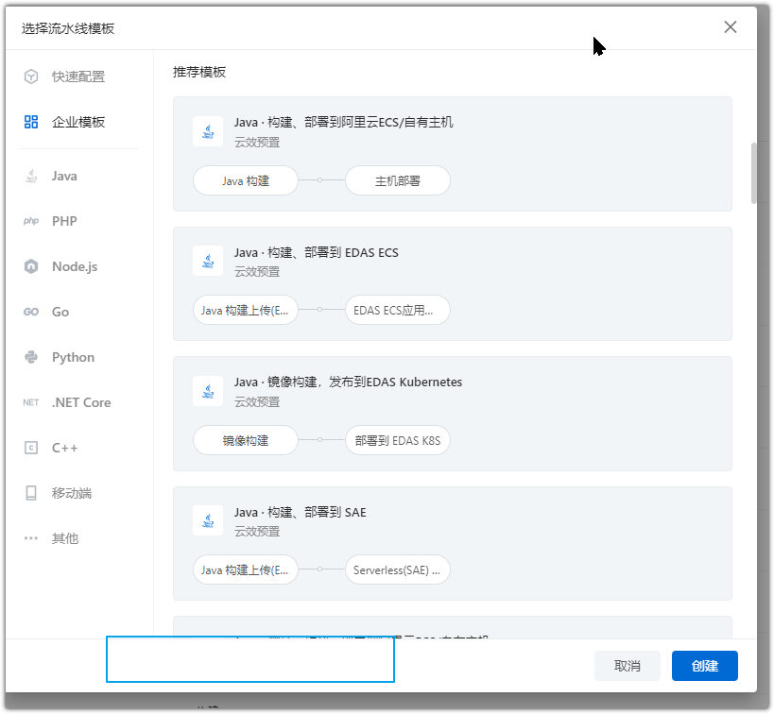Click the 推荐模板 section heading

click(199, 72)
